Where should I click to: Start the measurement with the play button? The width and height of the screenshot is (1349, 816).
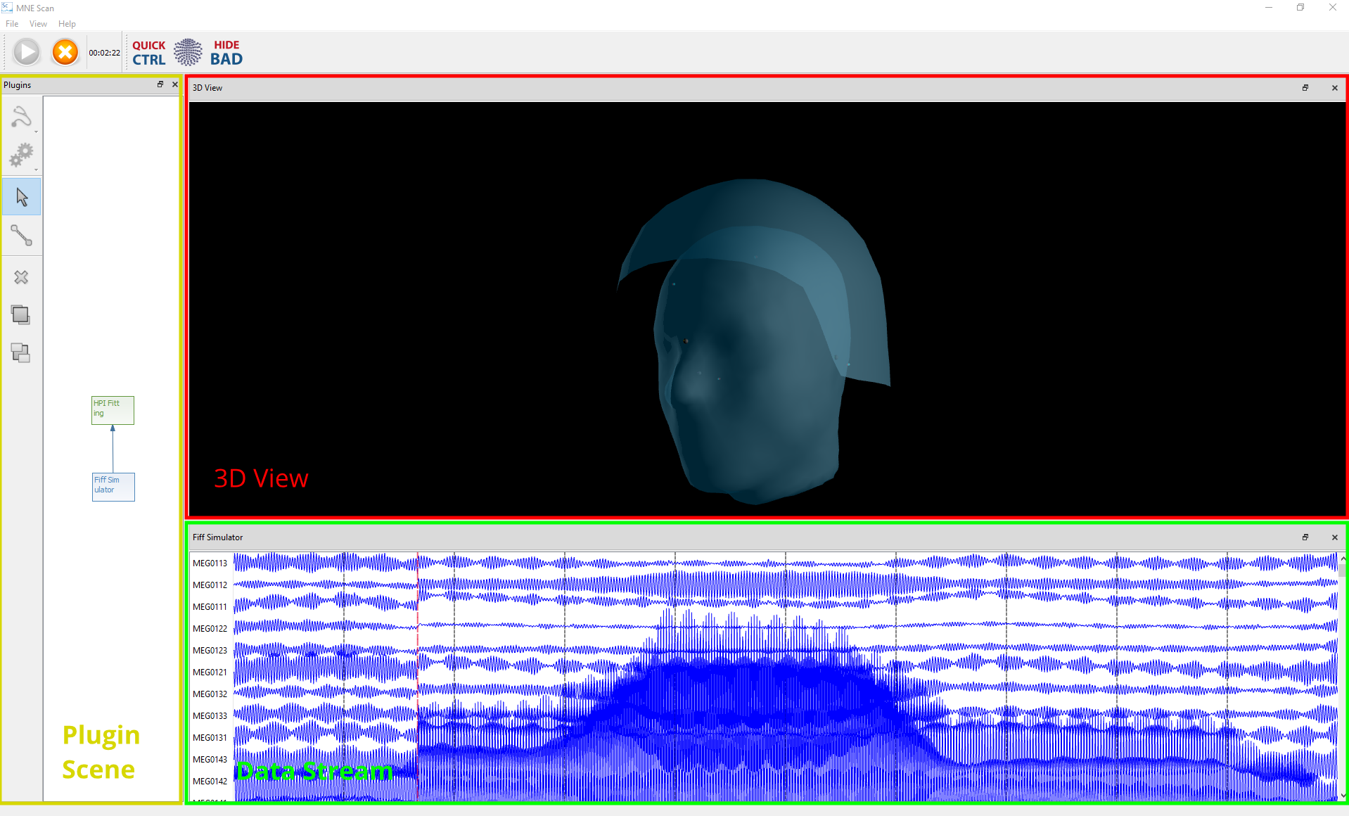coord(27,52)
